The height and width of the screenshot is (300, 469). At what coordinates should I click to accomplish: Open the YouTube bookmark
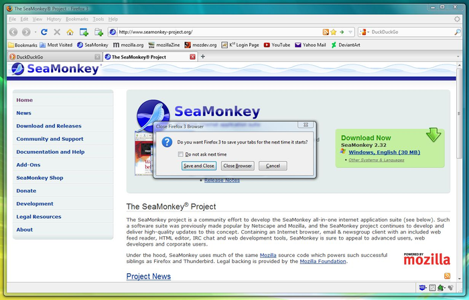point(277,45)
